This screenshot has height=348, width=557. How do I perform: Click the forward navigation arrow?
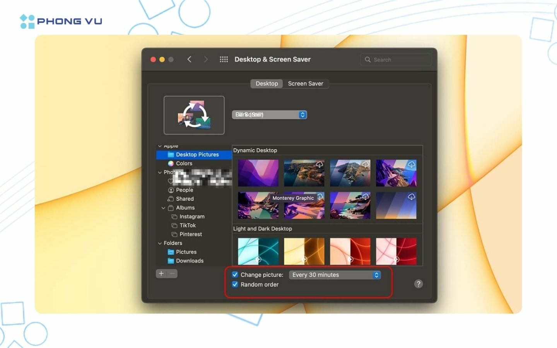point(206,59)
